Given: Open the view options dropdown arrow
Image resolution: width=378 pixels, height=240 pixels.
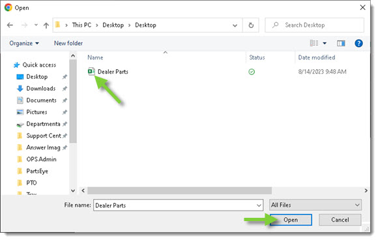Looking at the screenshot, I should point(325,44).
